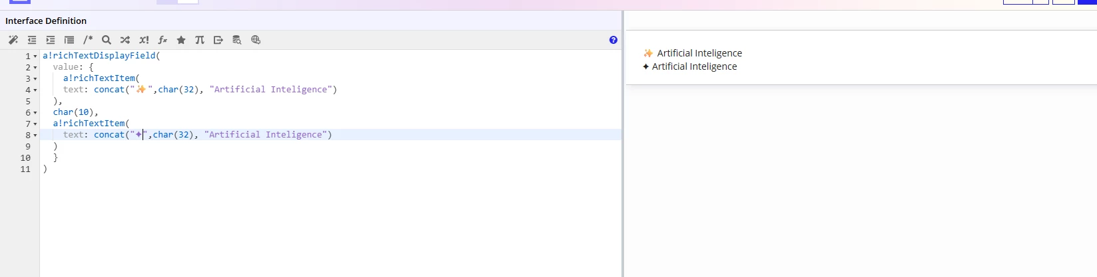The width and height of the screenshot is (1097, 277).
Task: Click the star icon in toolbar
Action: (x=181, y=40)
